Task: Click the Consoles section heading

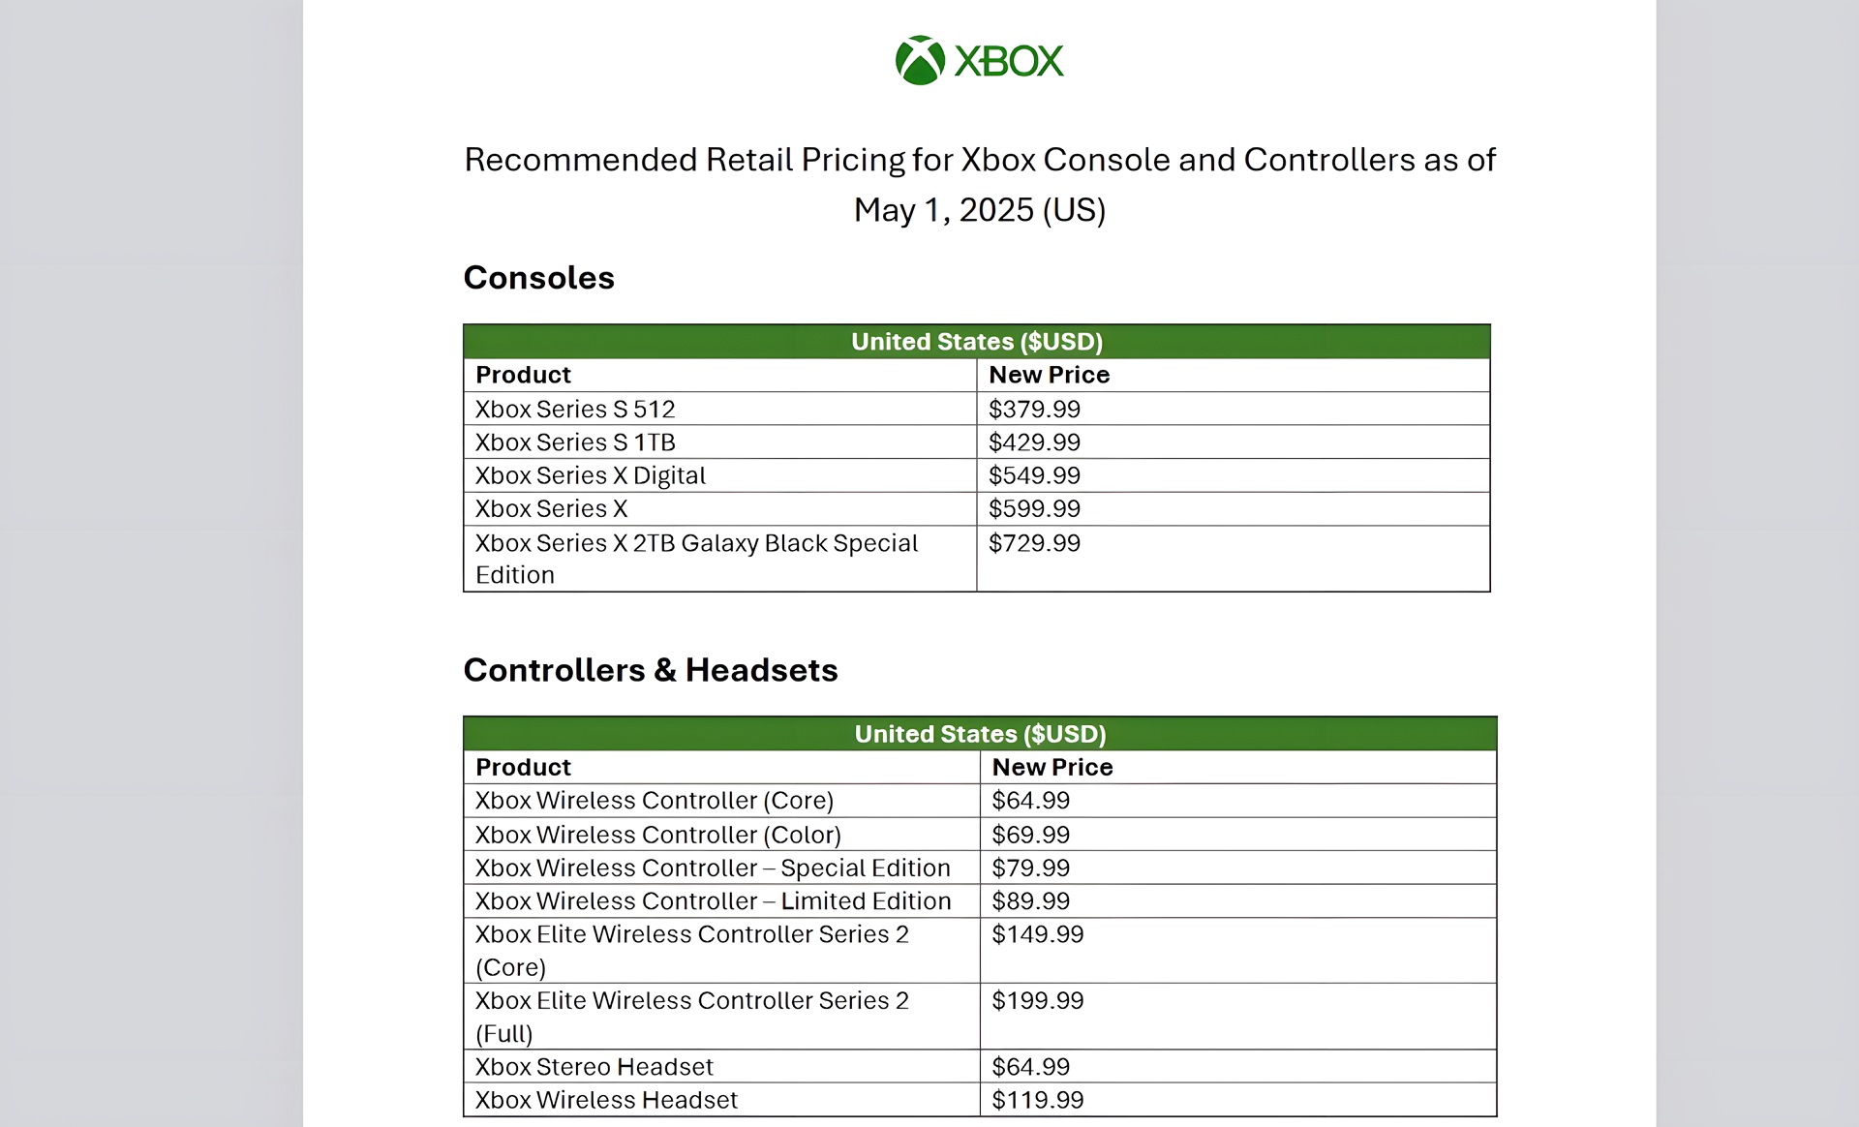Action: tap(538, 278)
